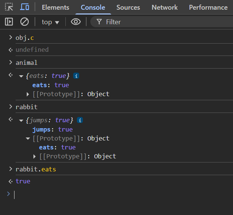Viewport: 233px width, 215px height.
Task: Click info badge next to {jumps: true}
Action: [80, 120]
